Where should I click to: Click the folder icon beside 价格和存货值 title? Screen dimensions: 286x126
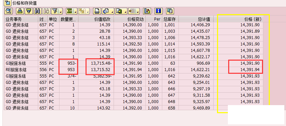[8, 3]
